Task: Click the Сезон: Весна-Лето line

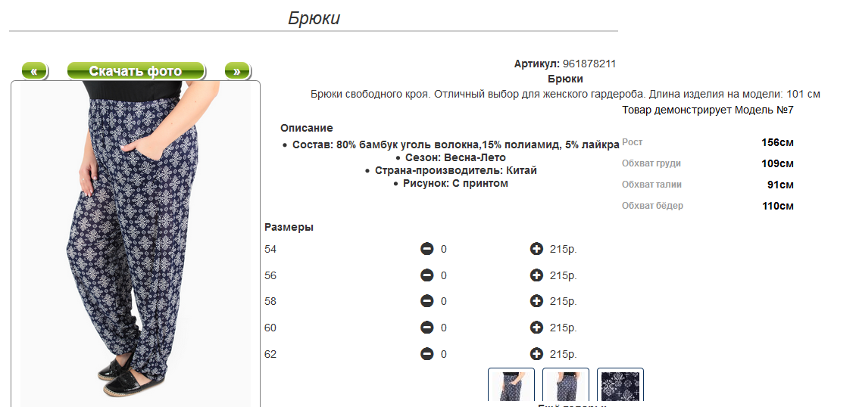Action: (456, 158)
